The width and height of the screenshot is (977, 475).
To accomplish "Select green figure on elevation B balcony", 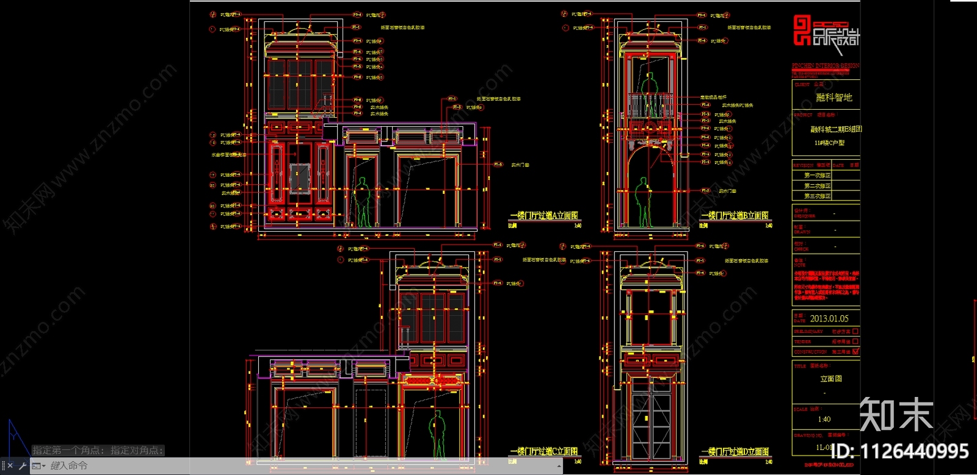I will click(x=650, y=95).
